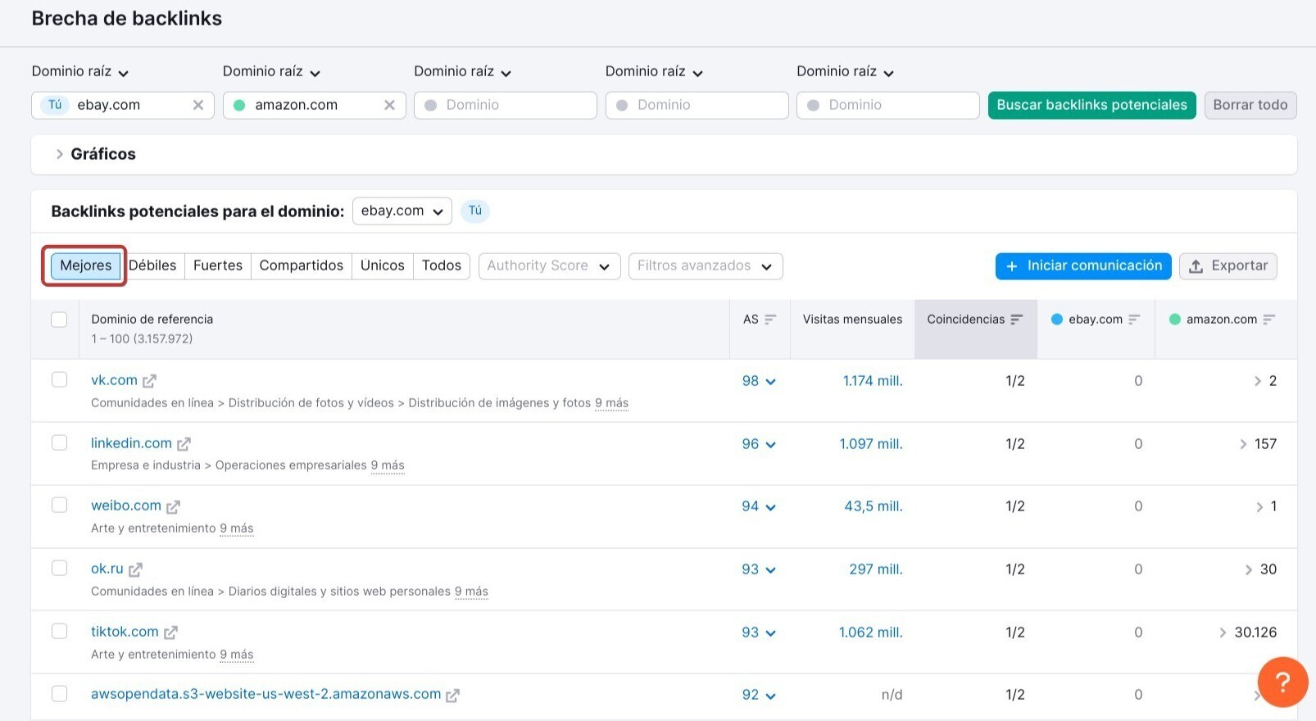Screen dimensions: 1316x721
Task: Open fifth Dominio raíz dropdown
Action: (x=846, y=72)
